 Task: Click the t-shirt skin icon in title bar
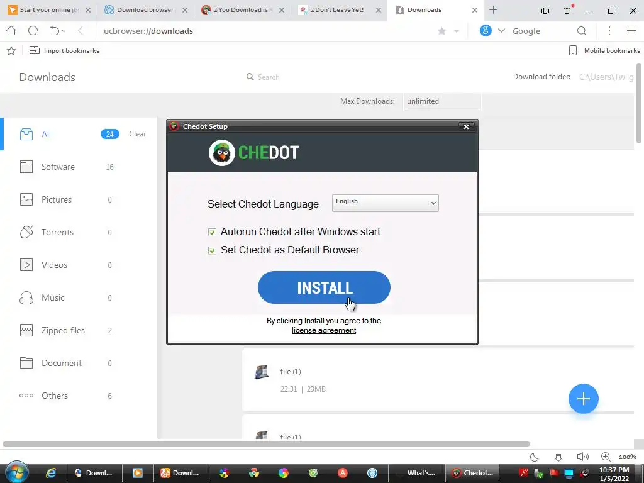tap(568, 10)
